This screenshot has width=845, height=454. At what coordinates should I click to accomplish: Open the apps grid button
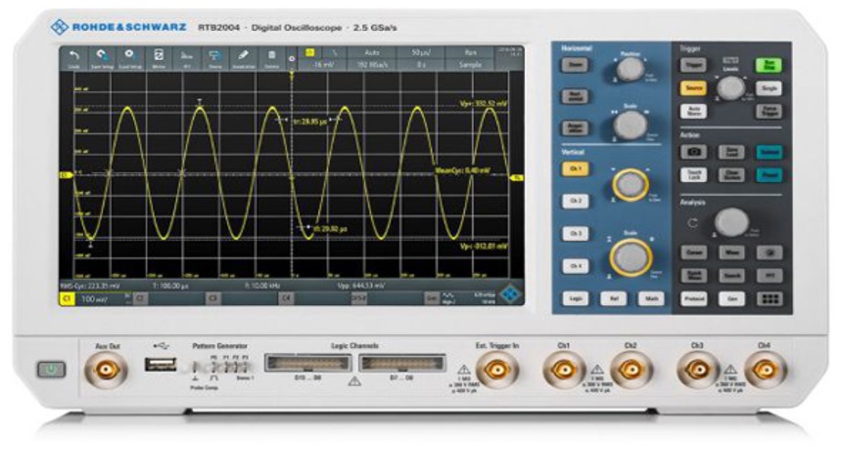(x=770, y=298)
